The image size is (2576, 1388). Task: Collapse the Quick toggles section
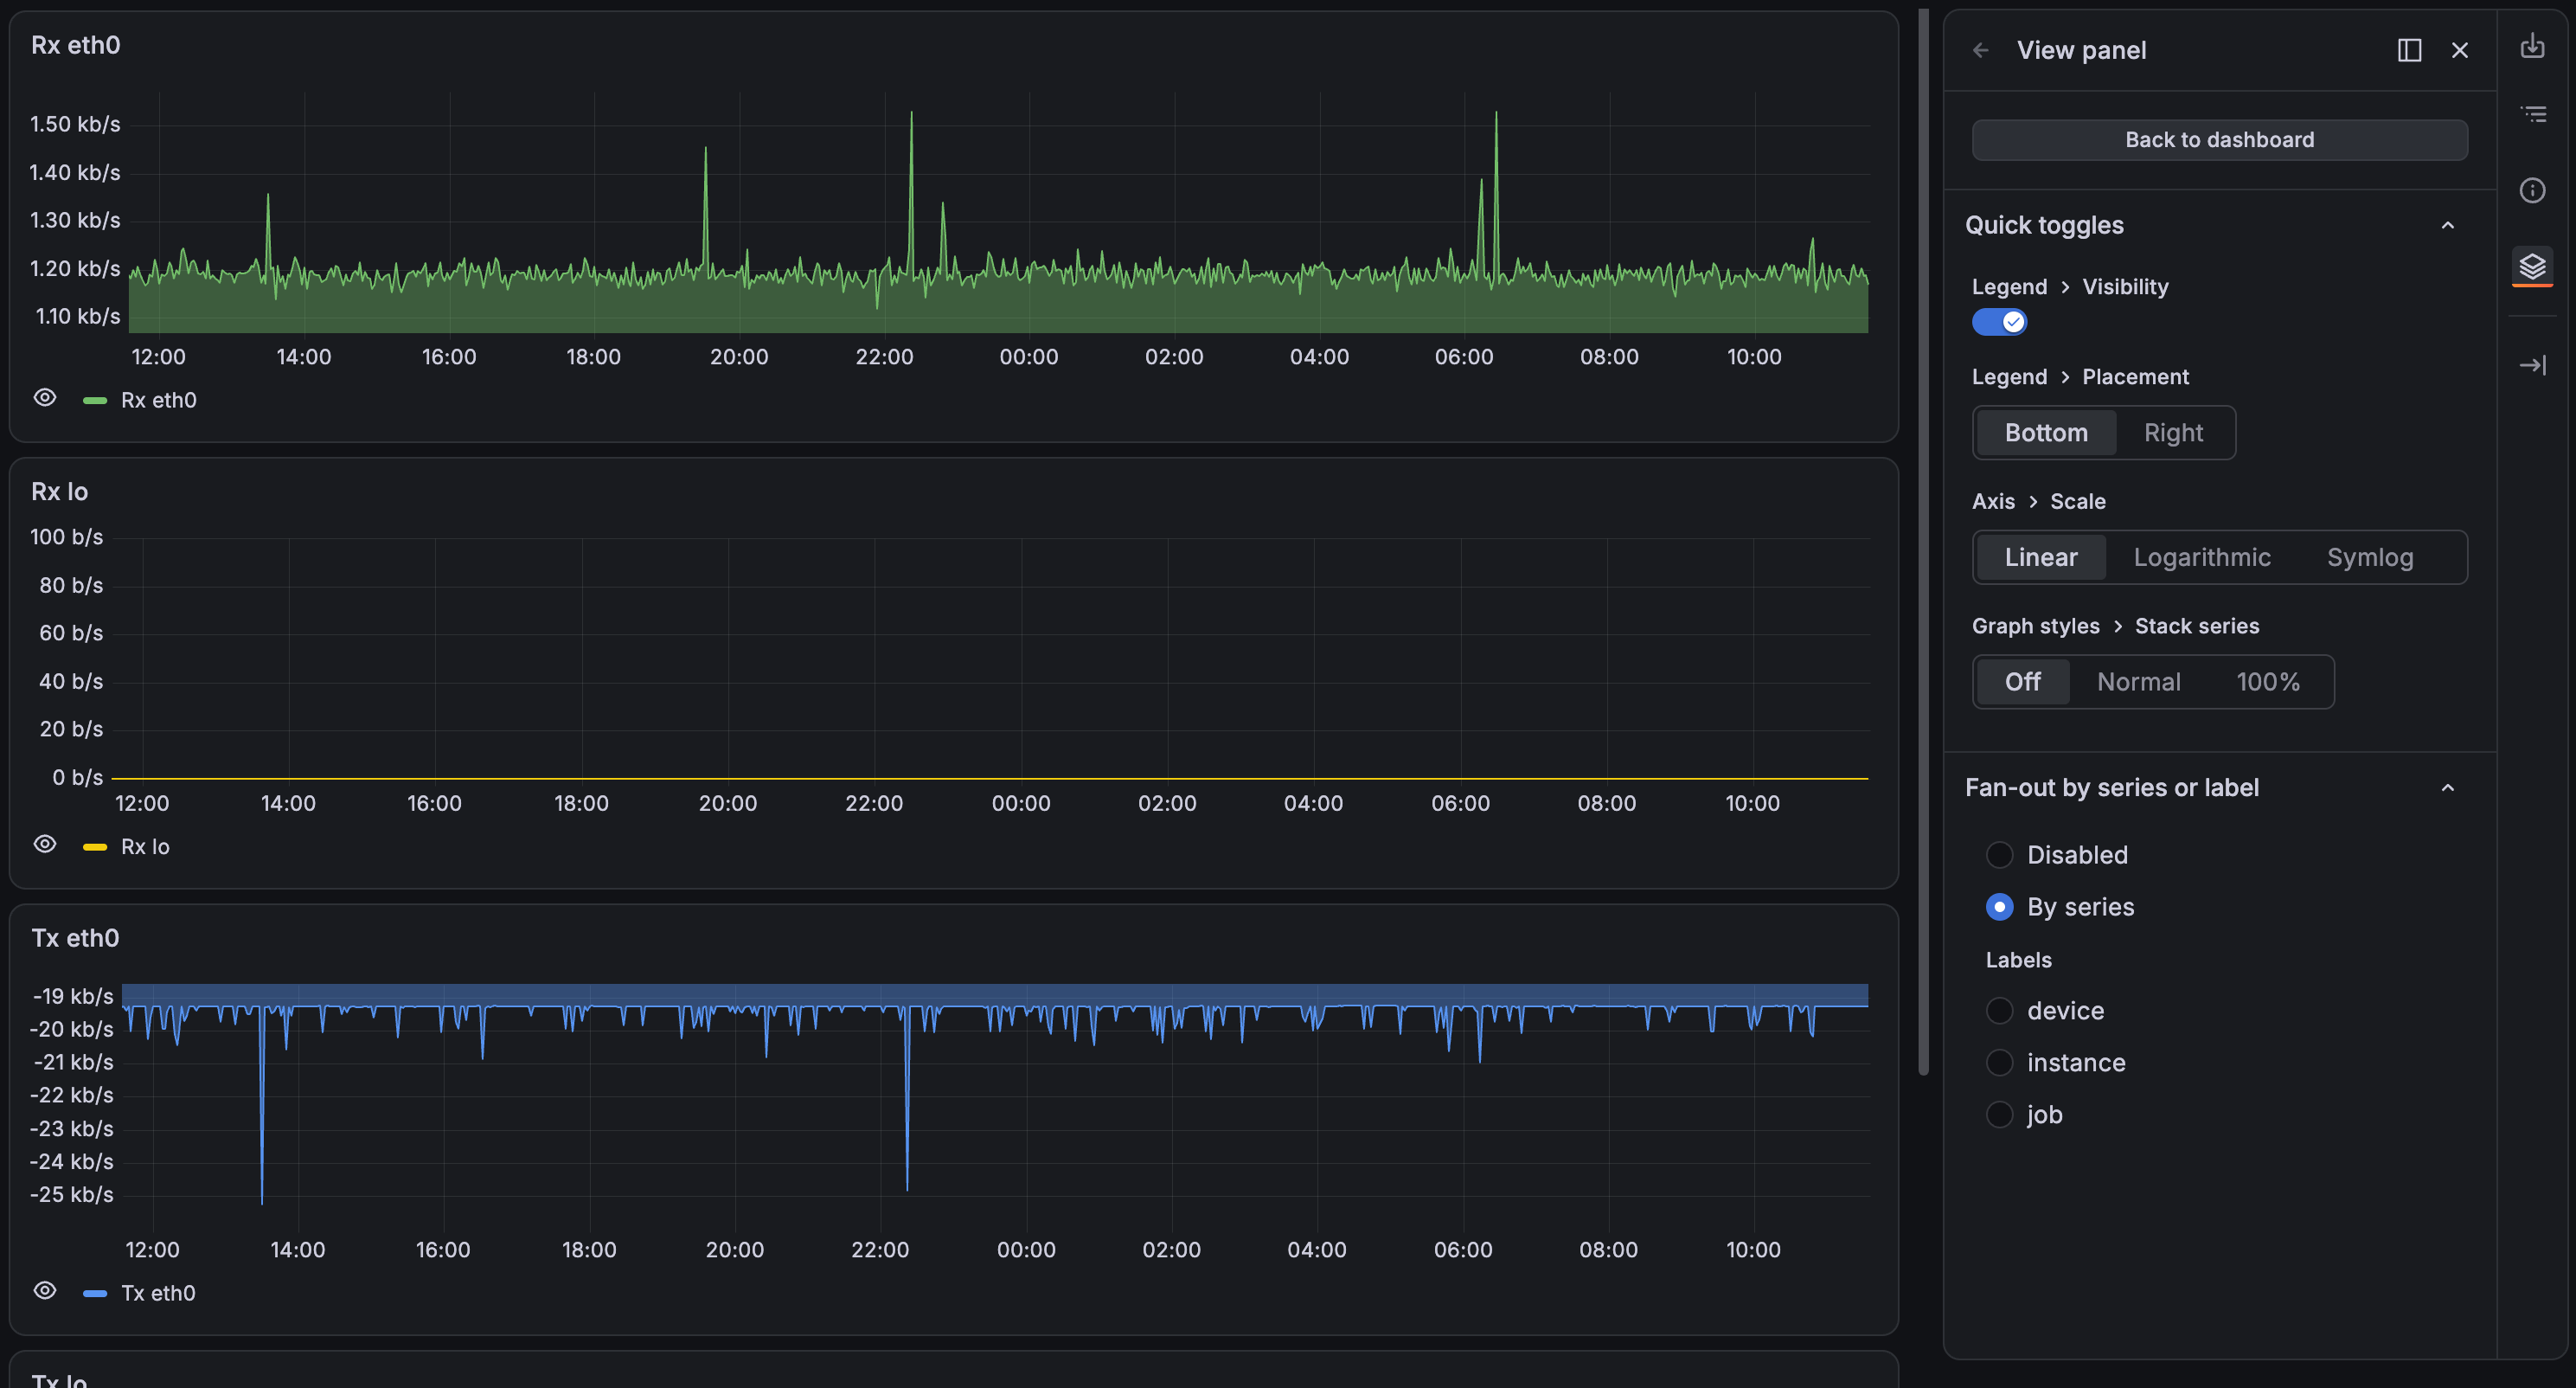point(2448,225)
